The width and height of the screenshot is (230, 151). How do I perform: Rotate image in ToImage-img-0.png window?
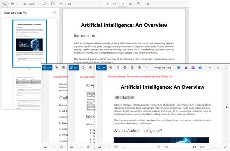(x=110, y=68)
